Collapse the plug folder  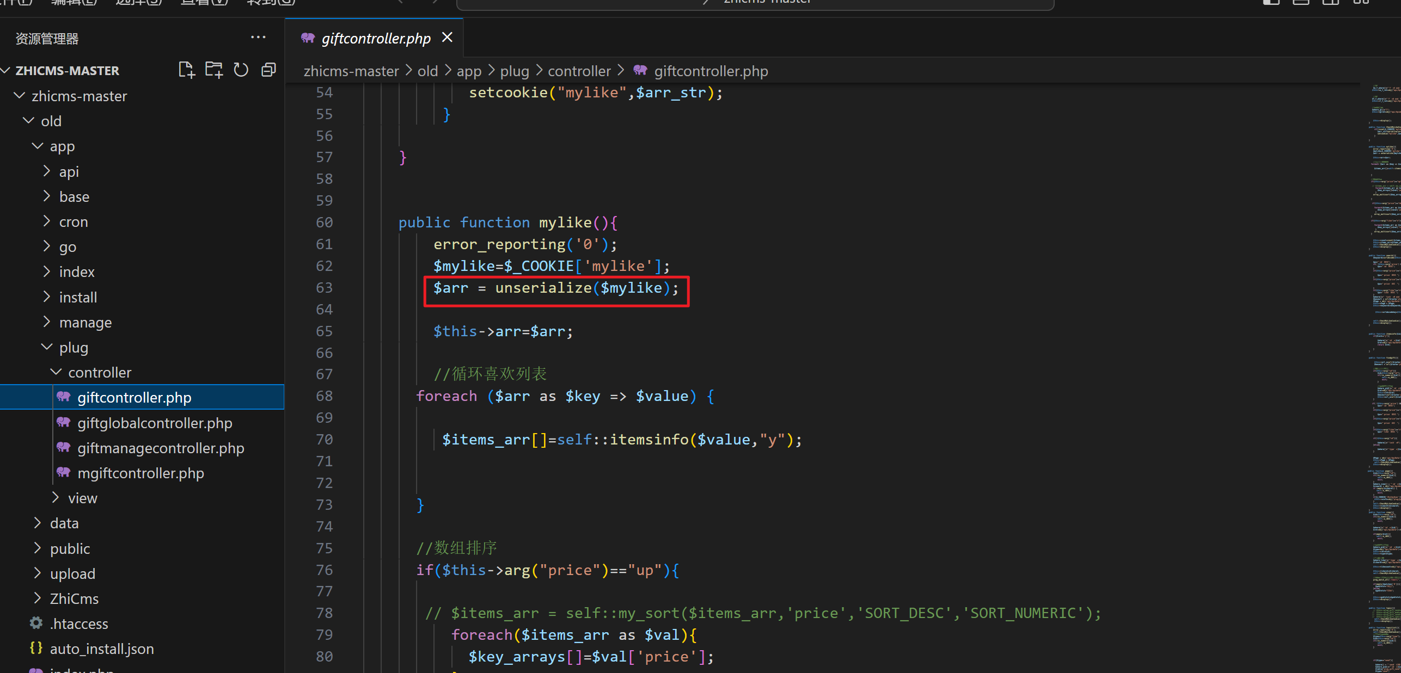coord(47,347)
